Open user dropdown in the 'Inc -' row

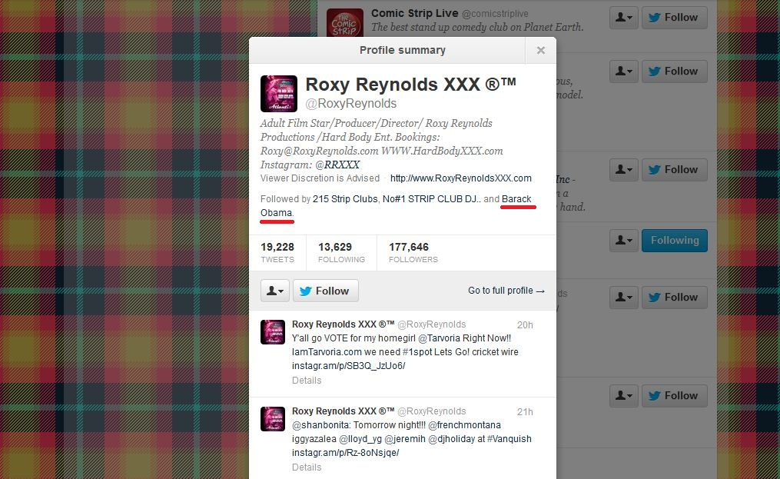click(624, 170)
